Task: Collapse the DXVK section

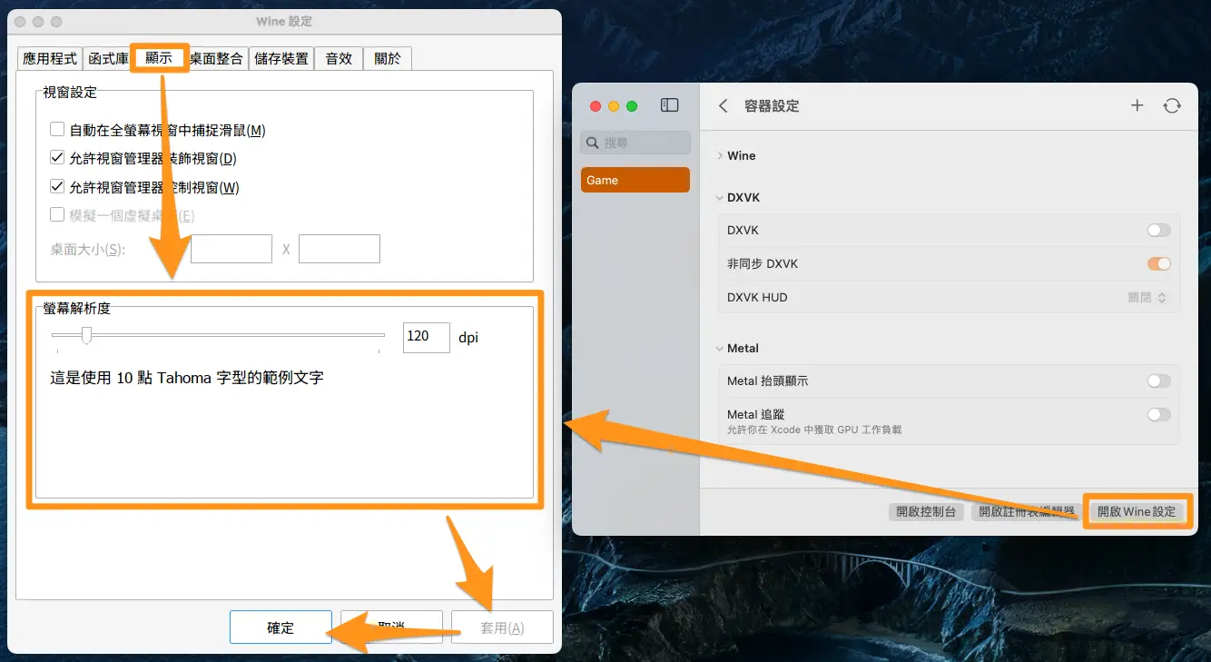Action: point(720,198)
